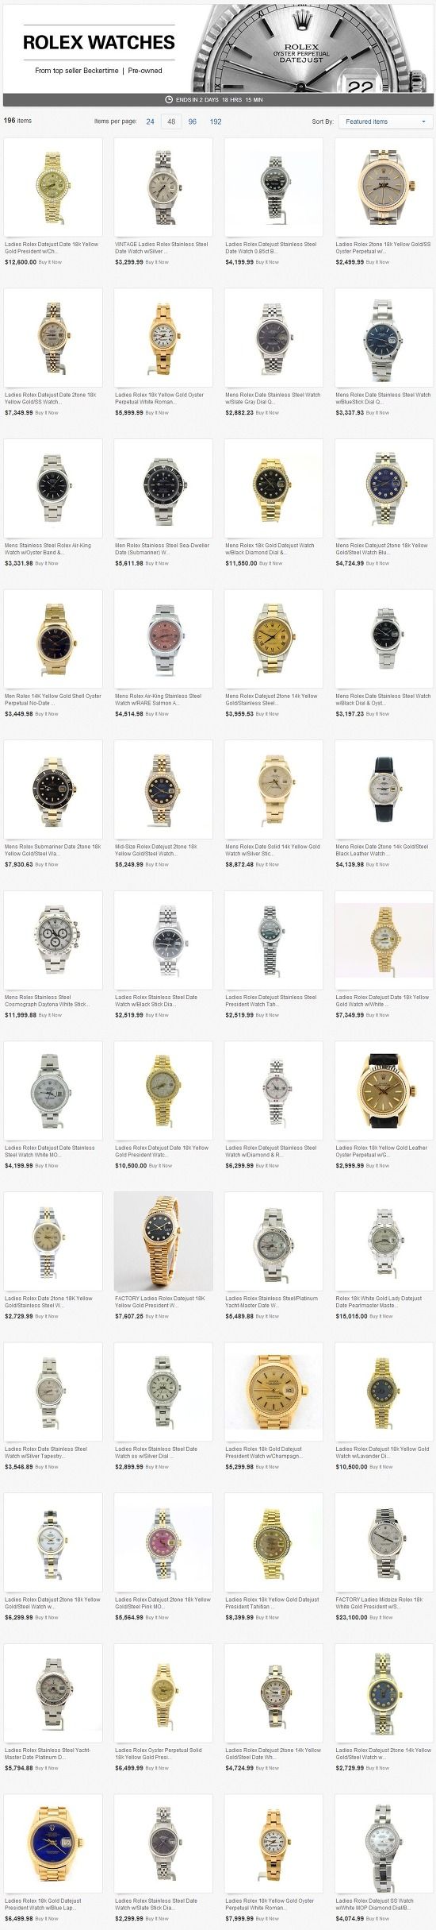The height and width of the screenshot is (1930, 436).
Task: Select 96 items per page
Action: [x=193, y=122]
